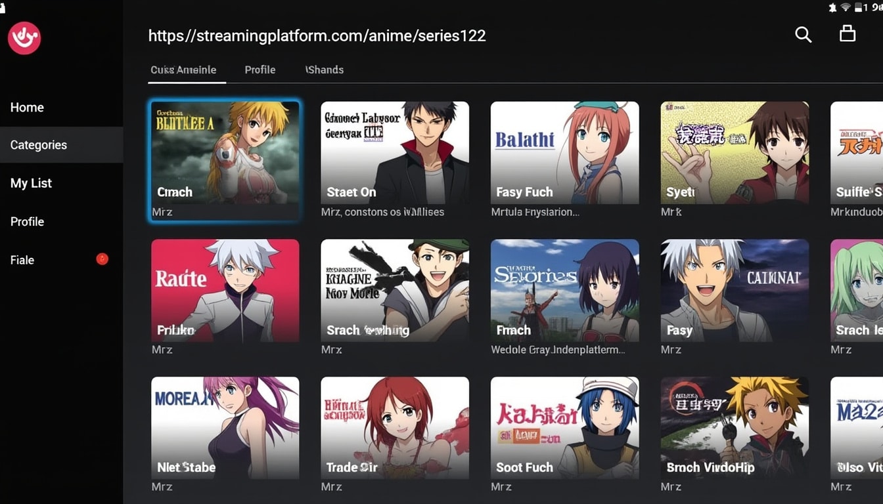This screenshot has width=883, height=504.
Task: Click the pink app logo icon
Action: (x=24, y=37)
